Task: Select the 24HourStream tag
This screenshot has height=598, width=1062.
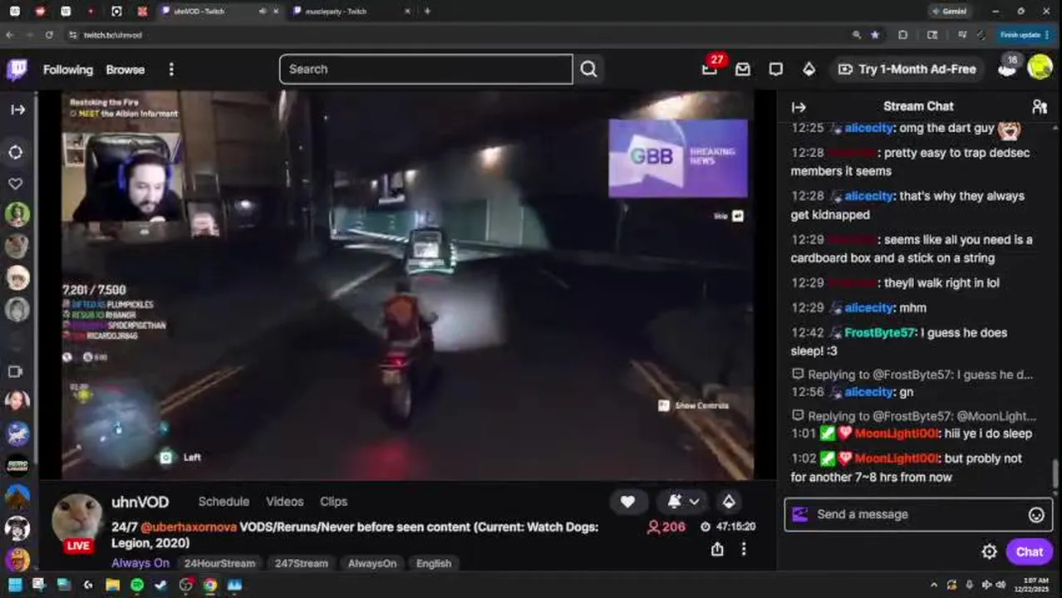Action: tap(219, 563)
